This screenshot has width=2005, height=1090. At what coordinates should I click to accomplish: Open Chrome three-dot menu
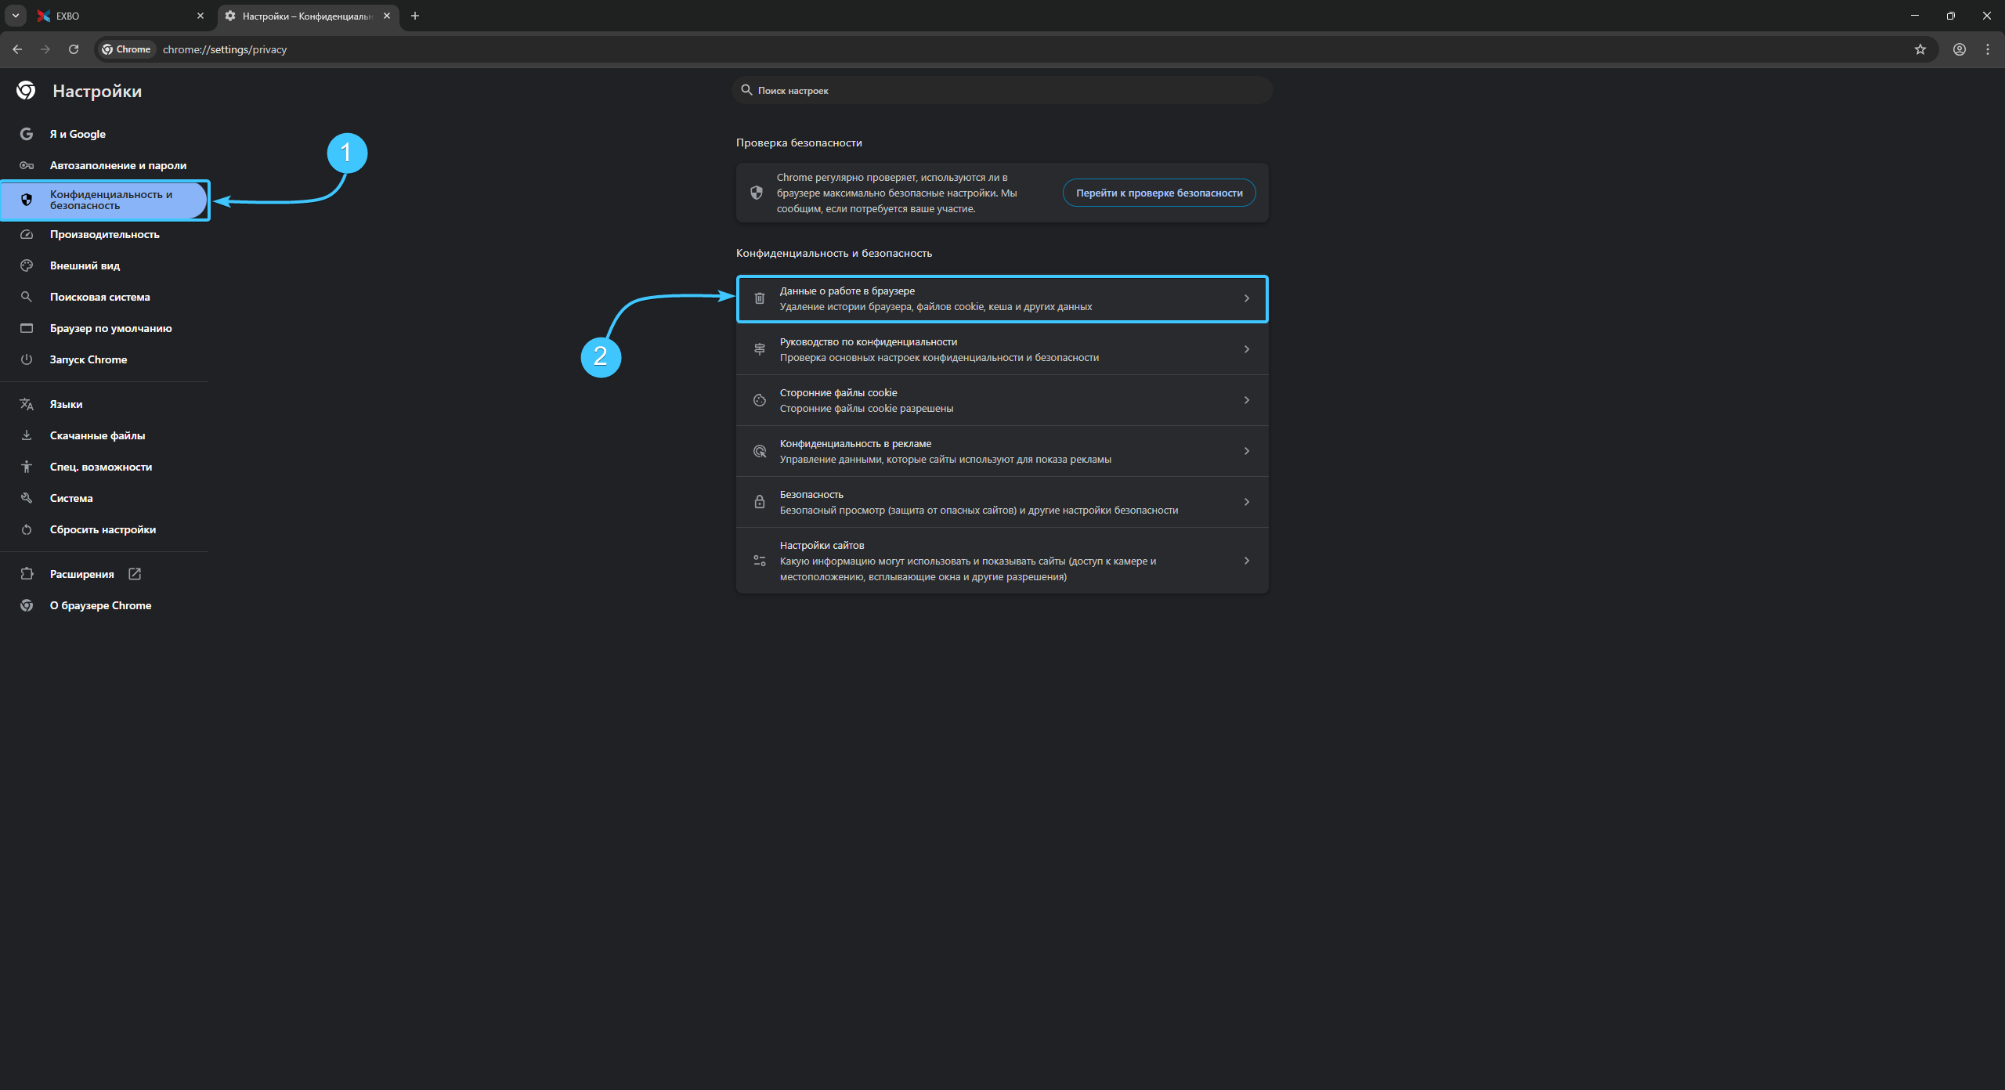pos(1988,49)
